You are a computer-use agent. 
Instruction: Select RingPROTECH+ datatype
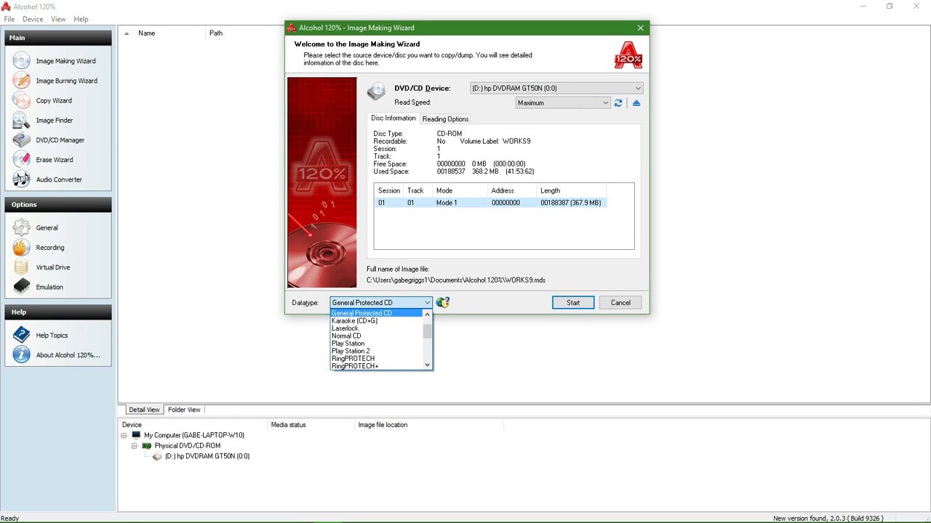point(376,366)
